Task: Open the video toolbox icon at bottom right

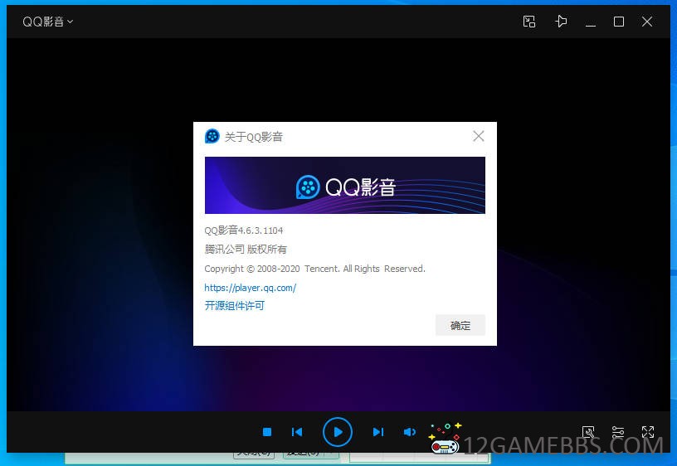Action: tap(588, 432)
